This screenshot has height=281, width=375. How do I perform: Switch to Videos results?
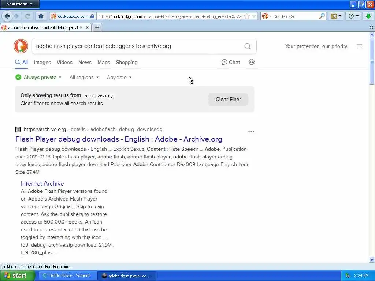click(64, 62)
